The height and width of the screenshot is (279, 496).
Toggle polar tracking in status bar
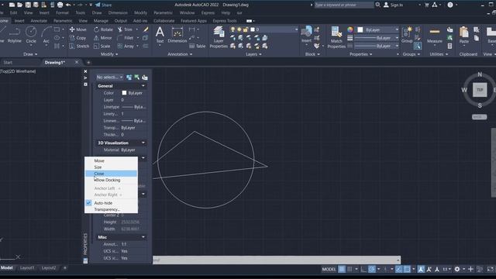pyautogui.click(x=372, y=269)
